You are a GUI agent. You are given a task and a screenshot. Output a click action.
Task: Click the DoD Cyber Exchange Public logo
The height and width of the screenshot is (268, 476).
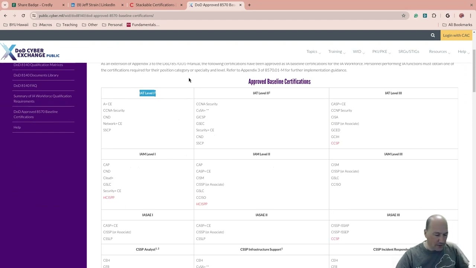[30, 52]
